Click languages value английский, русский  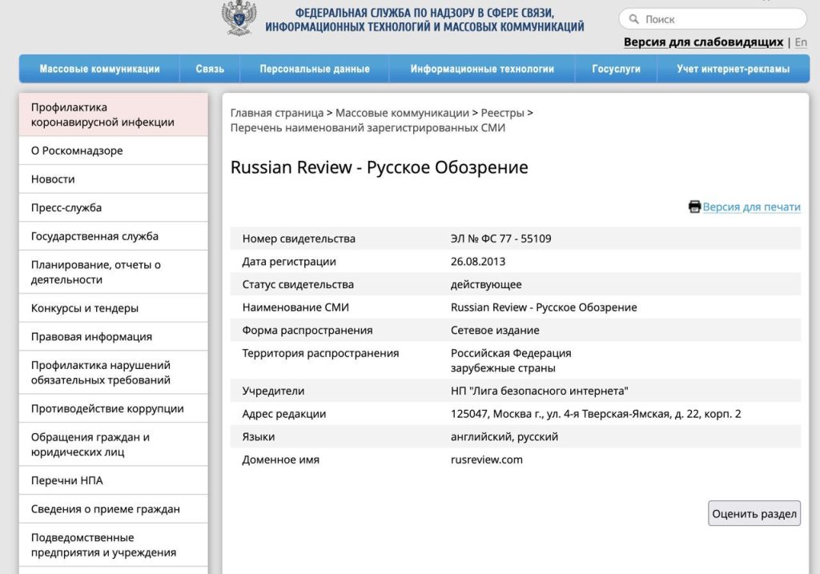coord(504,437)
